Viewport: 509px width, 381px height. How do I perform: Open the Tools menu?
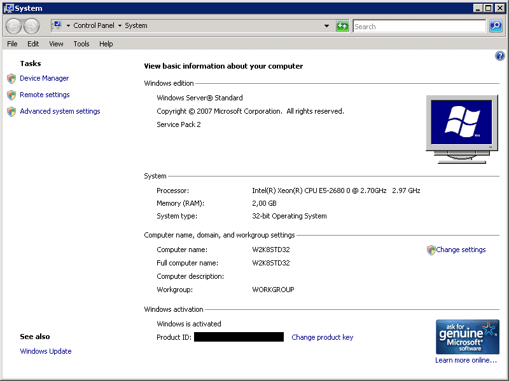[81, 44]
